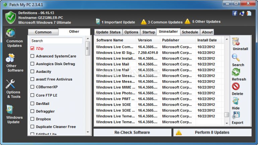Switch to the Common software tab
Screen dimensions: 258x145
43,32
